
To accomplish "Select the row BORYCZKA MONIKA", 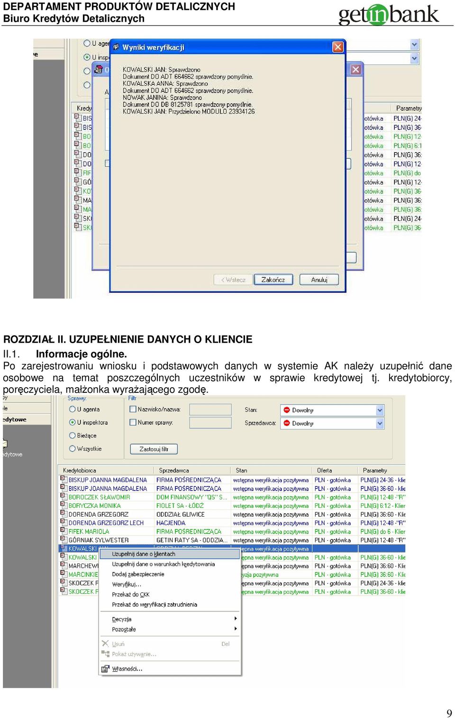I will (232, 506).
